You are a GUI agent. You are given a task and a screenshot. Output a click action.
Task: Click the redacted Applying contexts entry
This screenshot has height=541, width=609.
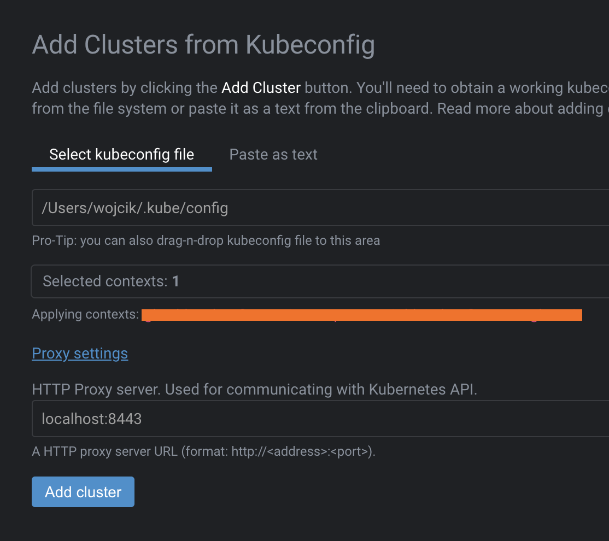click(x=361, y=315)
